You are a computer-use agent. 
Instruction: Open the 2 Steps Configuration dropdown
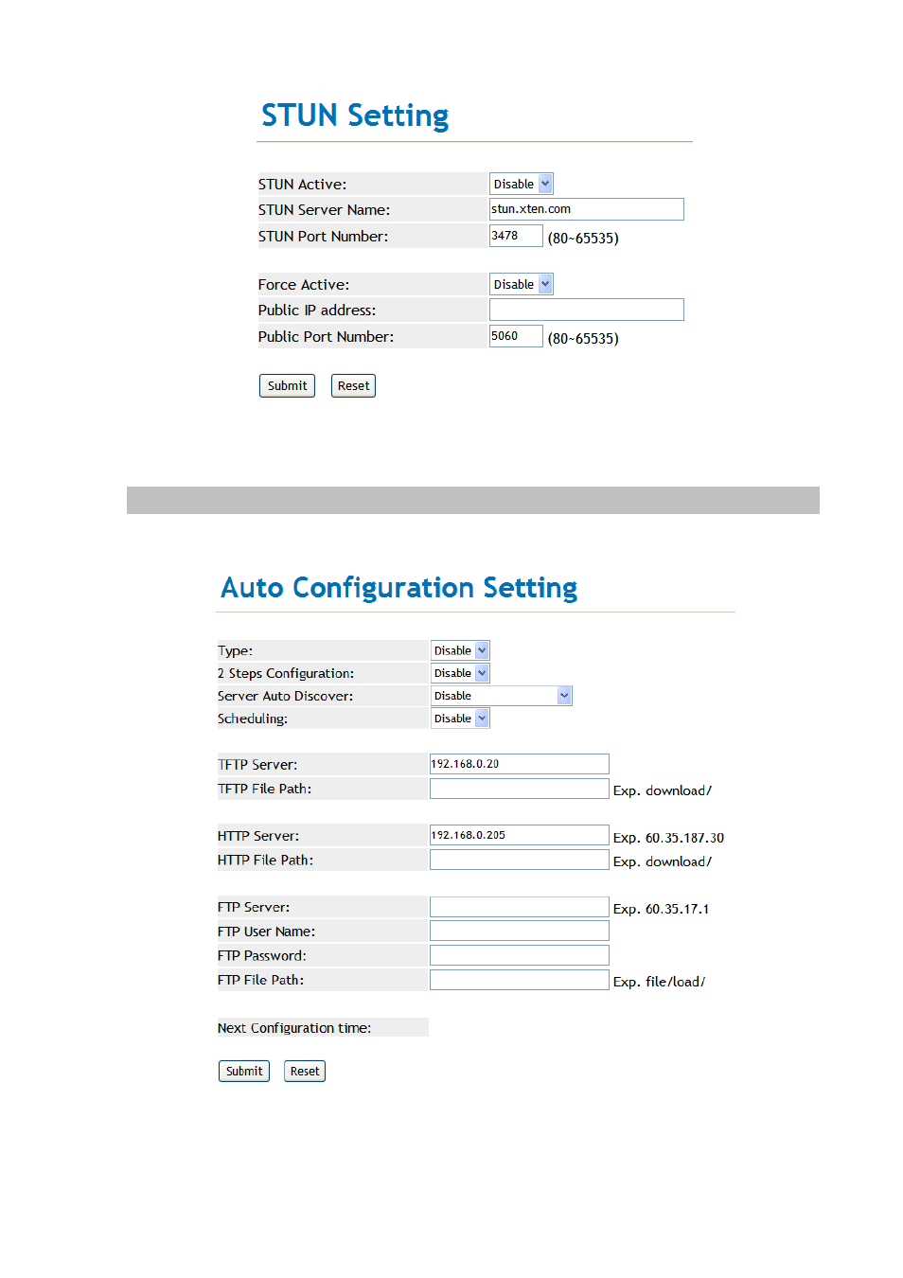(x=460, y=673)
